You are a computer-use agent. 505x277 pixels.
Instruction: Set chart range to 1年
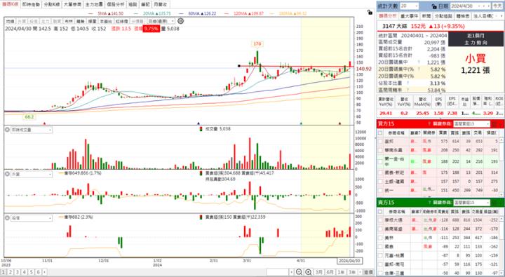pos(341,272)
